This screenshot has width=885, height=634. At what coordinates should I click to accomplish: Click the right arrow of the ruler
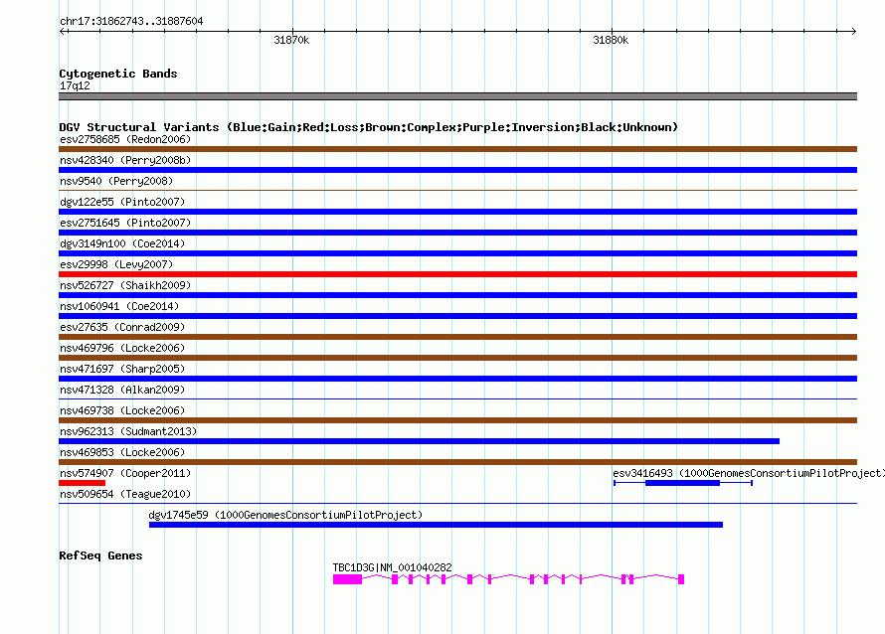[x=853, y=32]
